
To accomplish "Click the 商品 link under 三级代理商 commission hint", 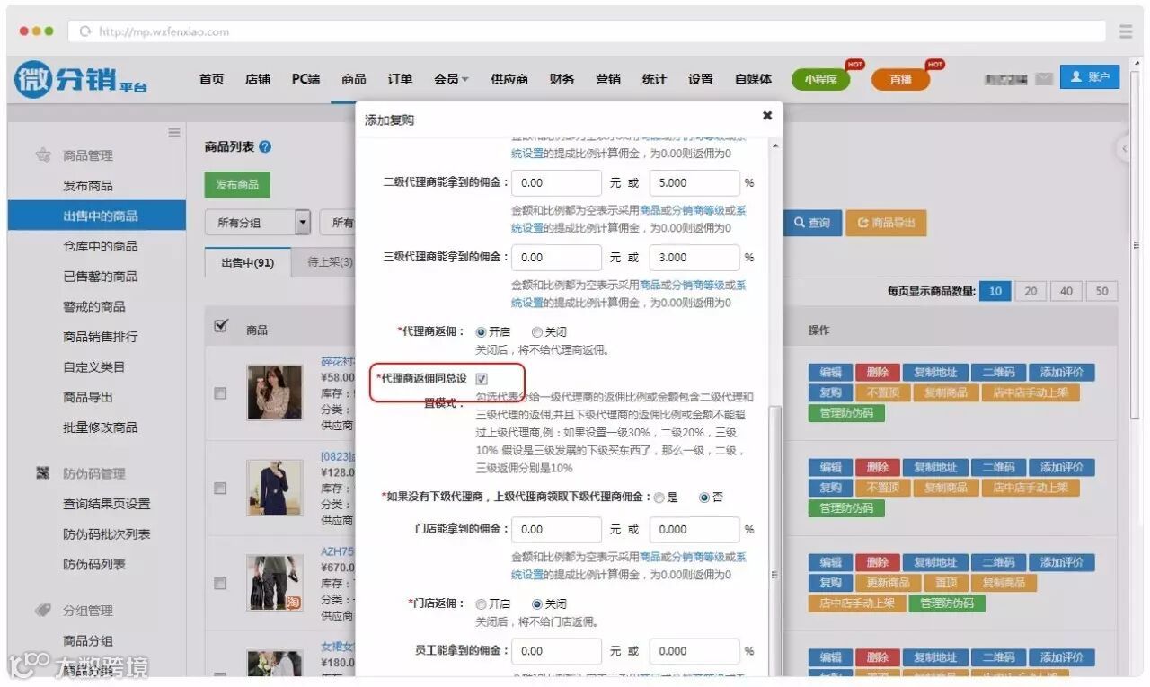I will [650, 286].
